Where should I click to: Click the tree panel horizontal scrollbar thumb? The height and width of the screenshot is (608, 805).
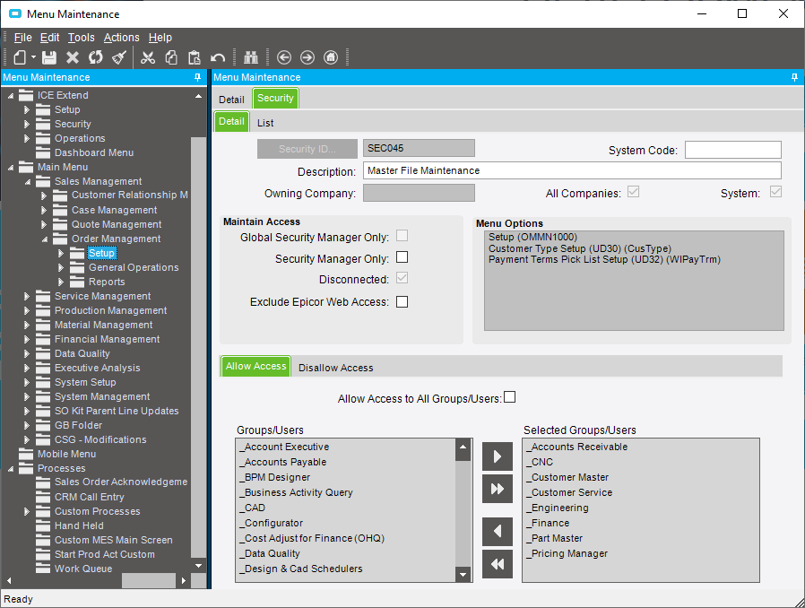[x=149, y=580]
